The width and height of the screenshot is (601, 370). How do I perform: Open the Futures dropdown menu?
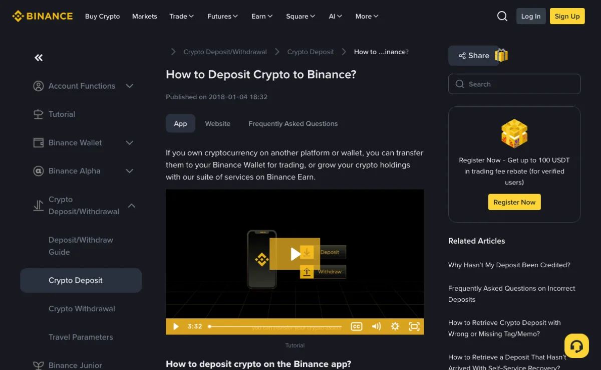223,16
